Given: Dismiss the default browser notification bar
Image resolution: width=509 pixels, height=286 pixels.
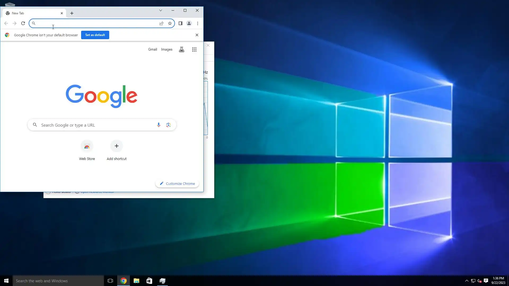Looking at the screenshot, I should 197,35.
